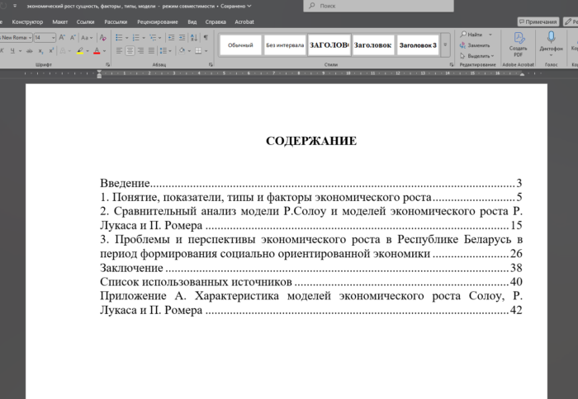
Task: Toggle strikethrough formatting
Action: (30, 51)
